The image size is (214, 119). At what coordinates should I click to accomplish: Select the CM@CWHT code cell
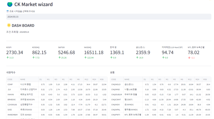point(117,99)
